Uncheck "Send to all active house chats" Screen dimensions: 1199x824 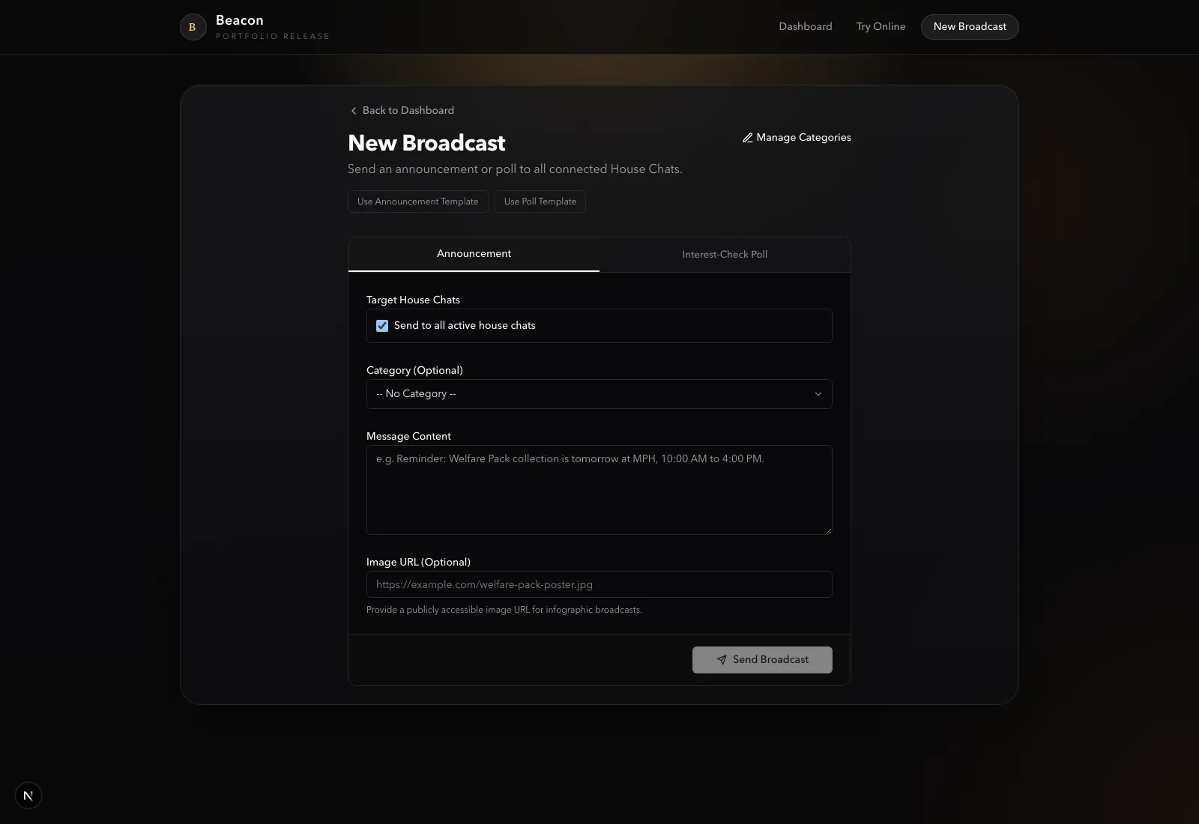382,326
